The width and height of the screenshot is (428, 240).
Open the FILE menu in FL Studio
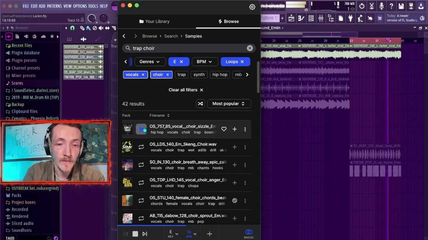[x=26, y=6]
